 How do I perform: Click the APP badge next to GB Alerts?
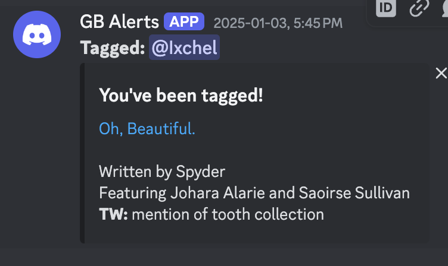tap(184, 23)
